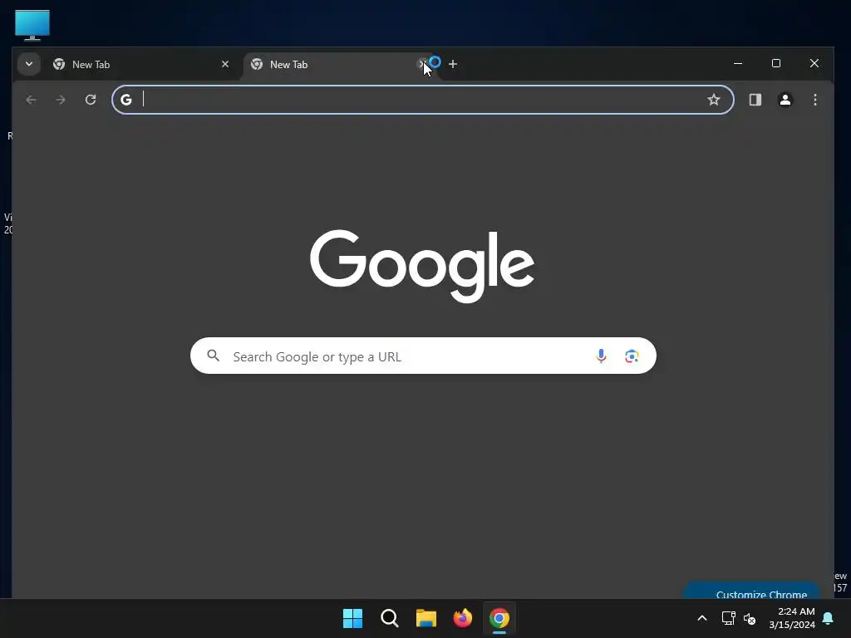Close the first New Tab
Viewport: 851px width, 638px height.
(x=225, y=64)
